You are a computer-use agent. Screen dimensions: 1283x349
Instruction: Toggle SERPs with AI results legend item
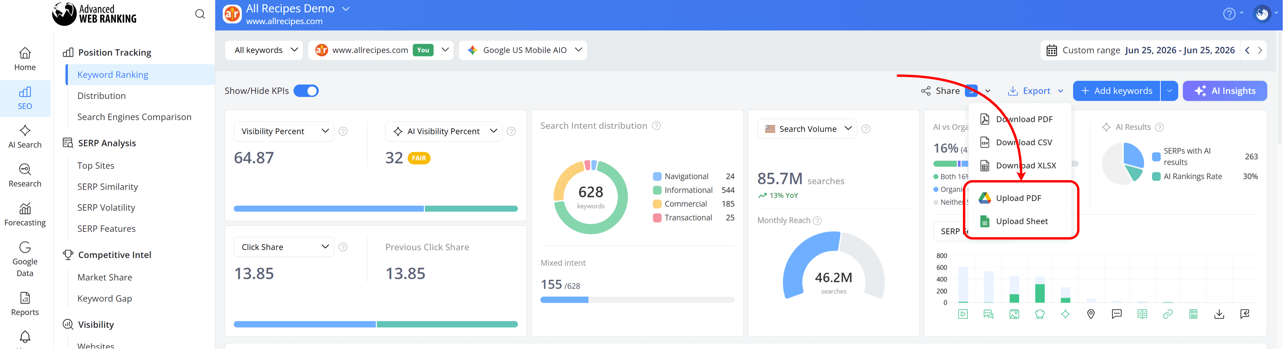tap(1205, 157)
